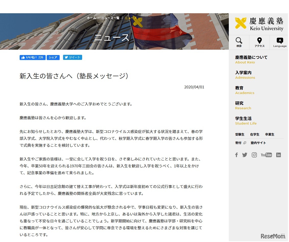Like the article with the いいね！ button
This screenshot has height=242, width=289.
click(x=32, y=57)
